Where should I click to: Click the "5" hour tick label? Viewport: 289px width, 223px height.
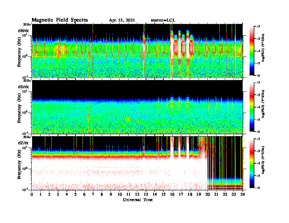[x=76, y=194]
